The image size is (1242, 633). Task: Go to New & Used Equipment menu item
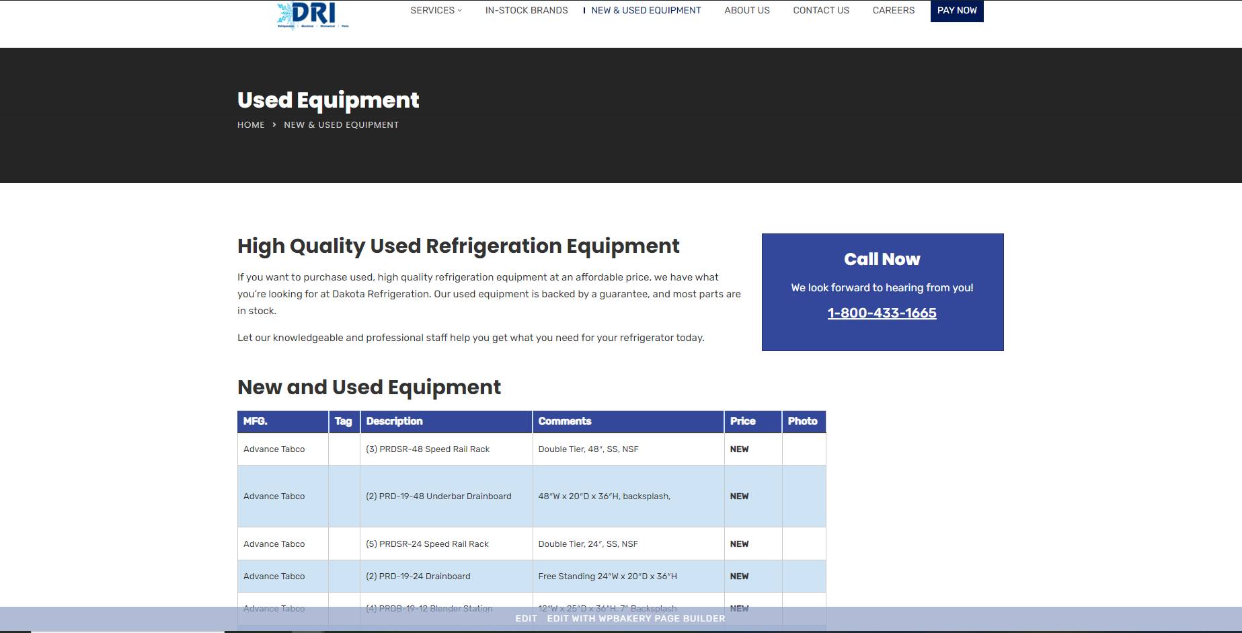coord(646,11)
